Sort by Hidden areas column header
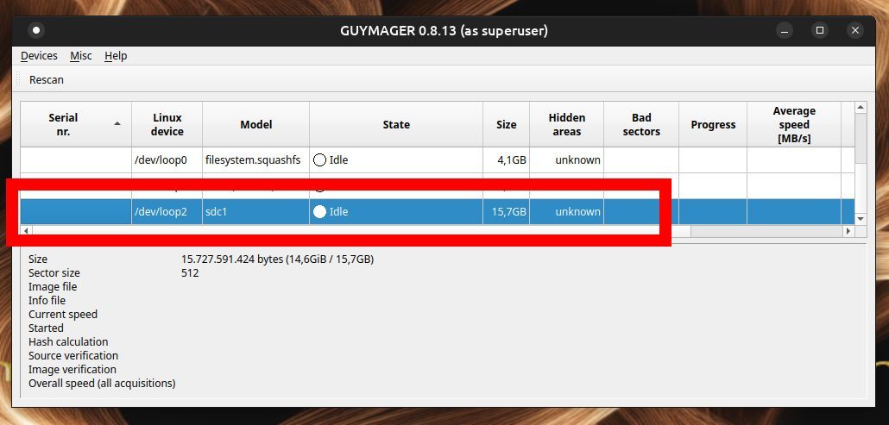Viewport: 889px width, 425px height. (x=566, y=124)
